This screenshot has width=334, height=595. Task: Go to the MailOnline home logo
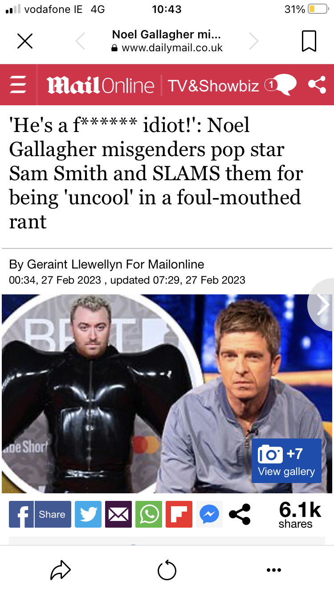[101, 85]
